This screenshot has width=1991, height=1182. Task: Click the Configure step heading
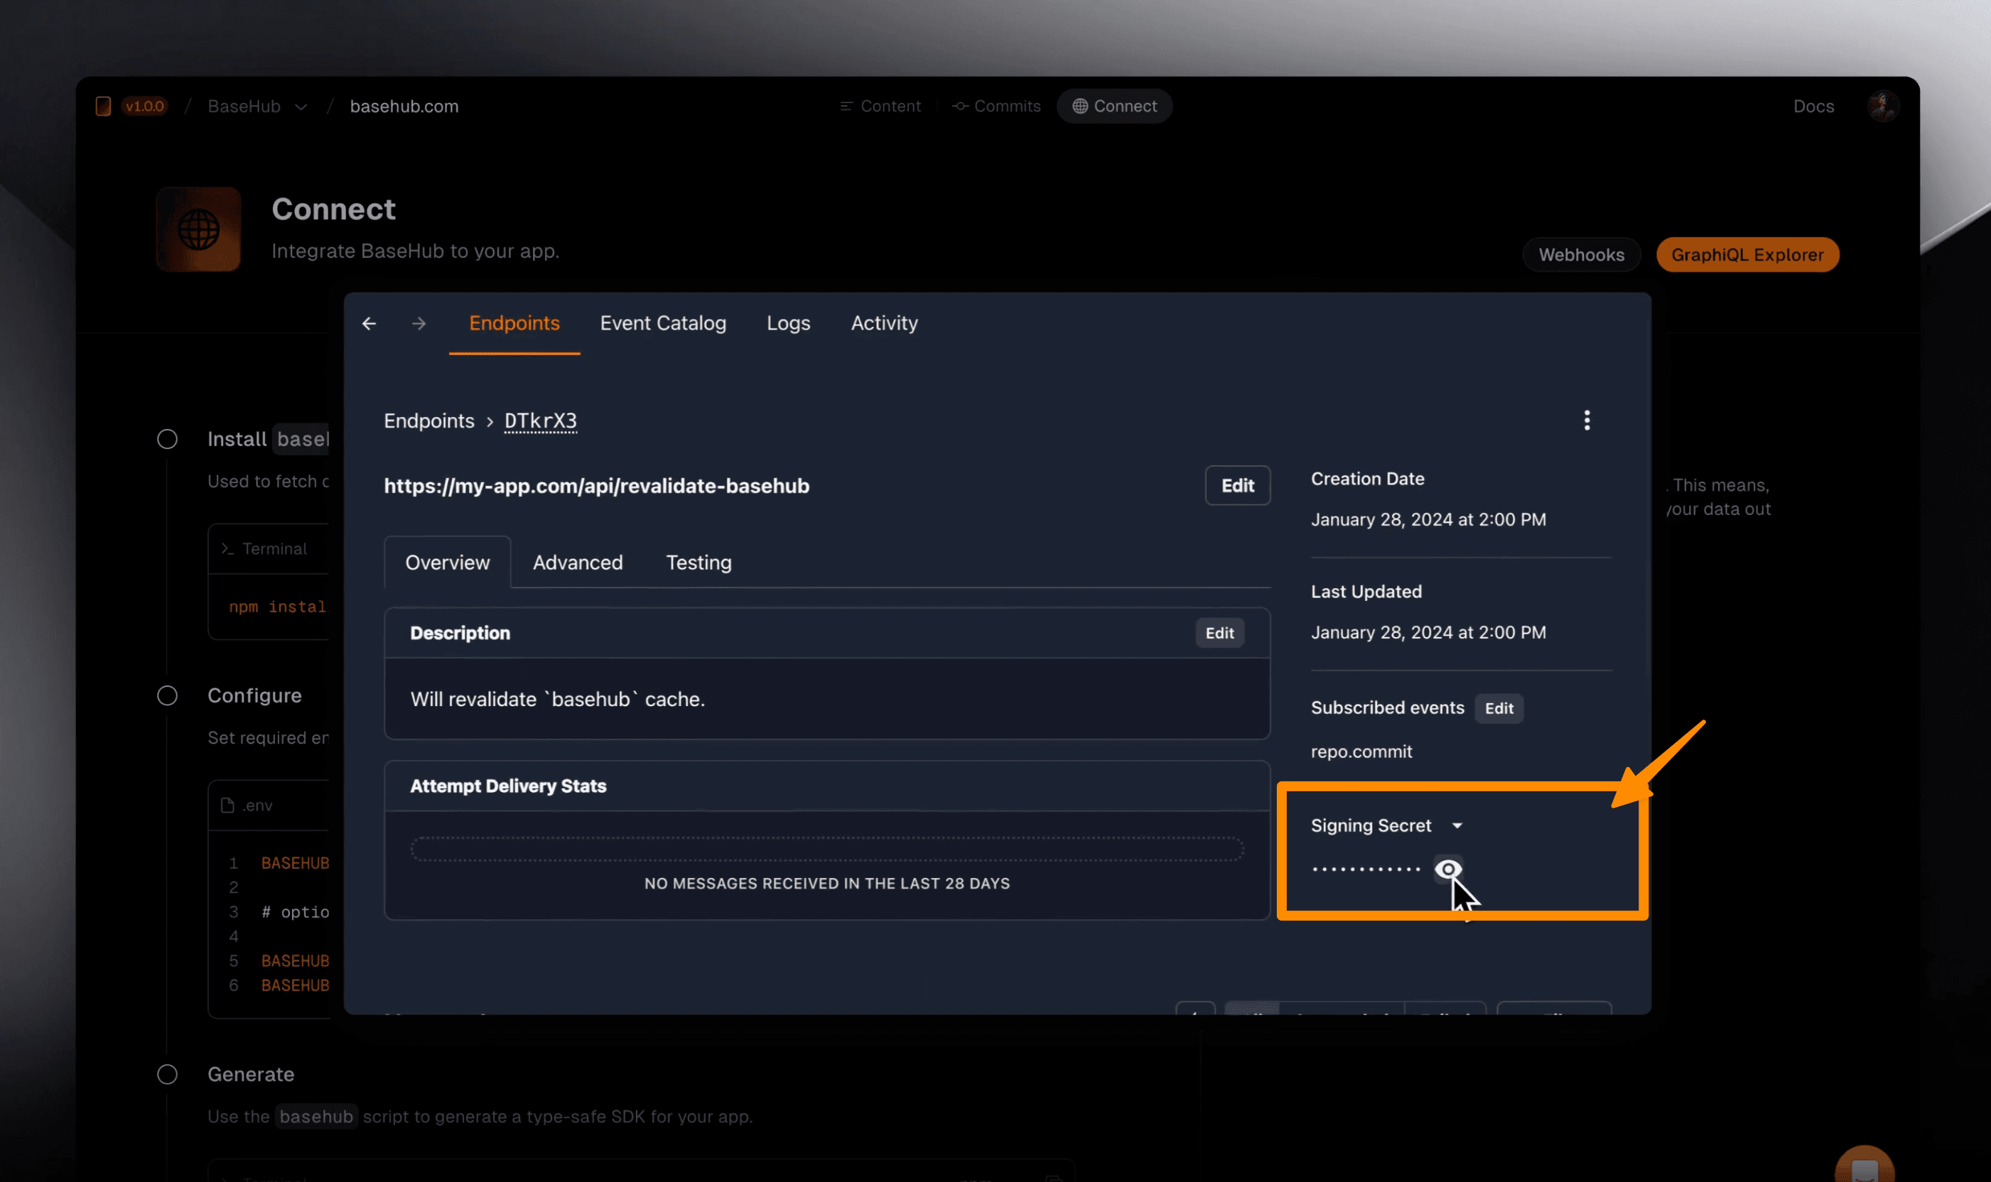click(255, 695)
